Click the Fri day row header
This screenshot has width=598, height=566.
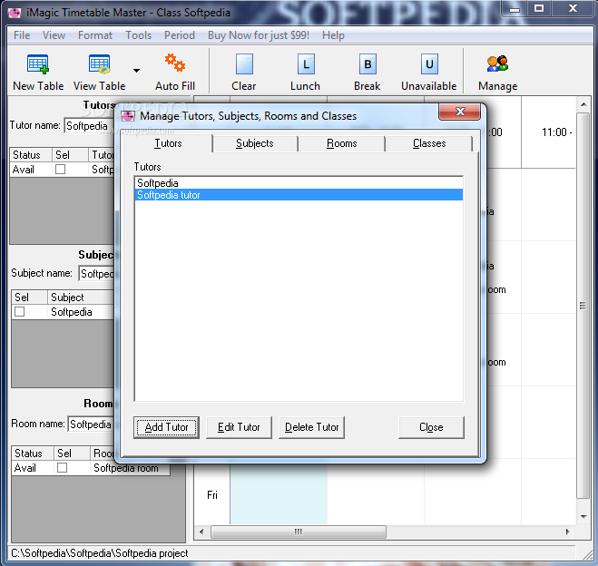212,495
